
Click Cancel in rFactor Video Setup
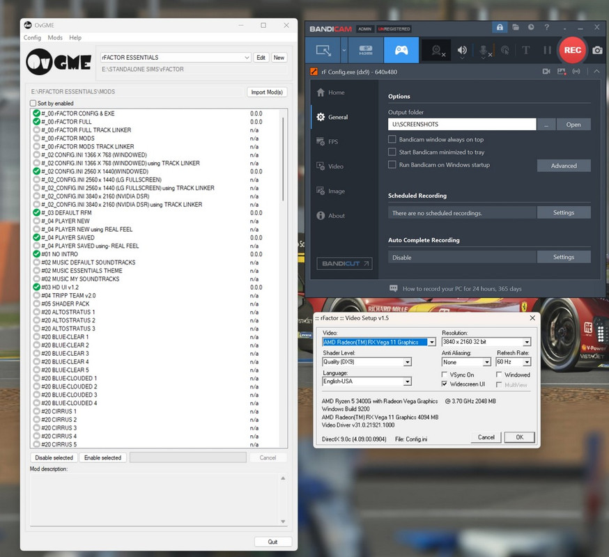[x=486, y=437]
